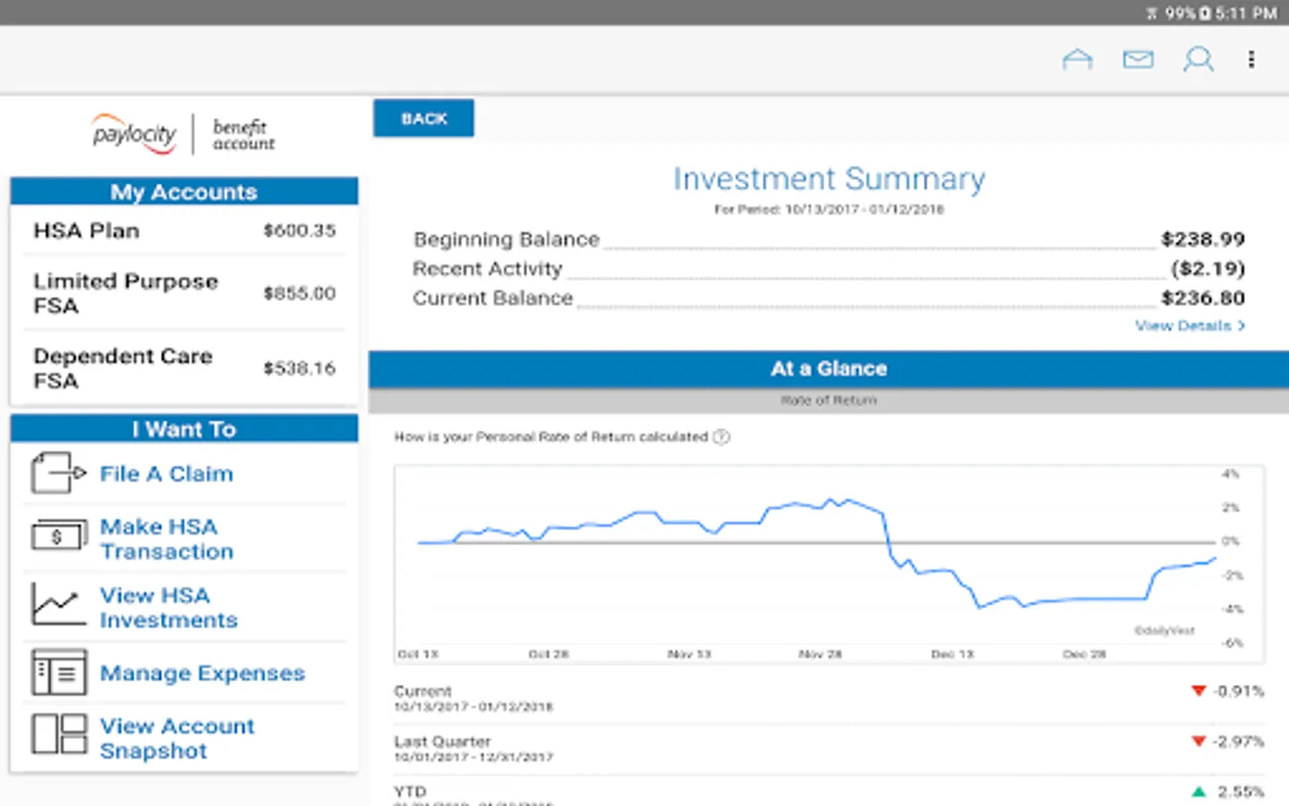Screen dimensions: 1289x806
Task: Open the three-dot overflow menu
Action: pos(1251,60)
